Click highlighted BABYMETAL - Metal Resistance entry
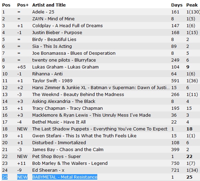This screenshot has width=200, height=181. pos(65,177)
